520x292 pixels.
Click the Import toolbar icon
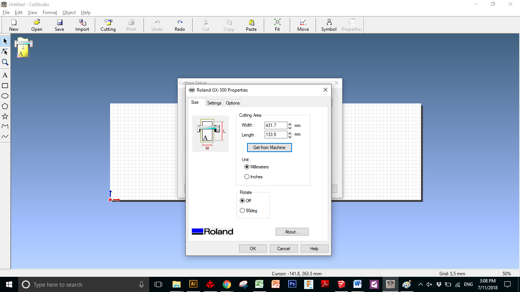point(82,25)
